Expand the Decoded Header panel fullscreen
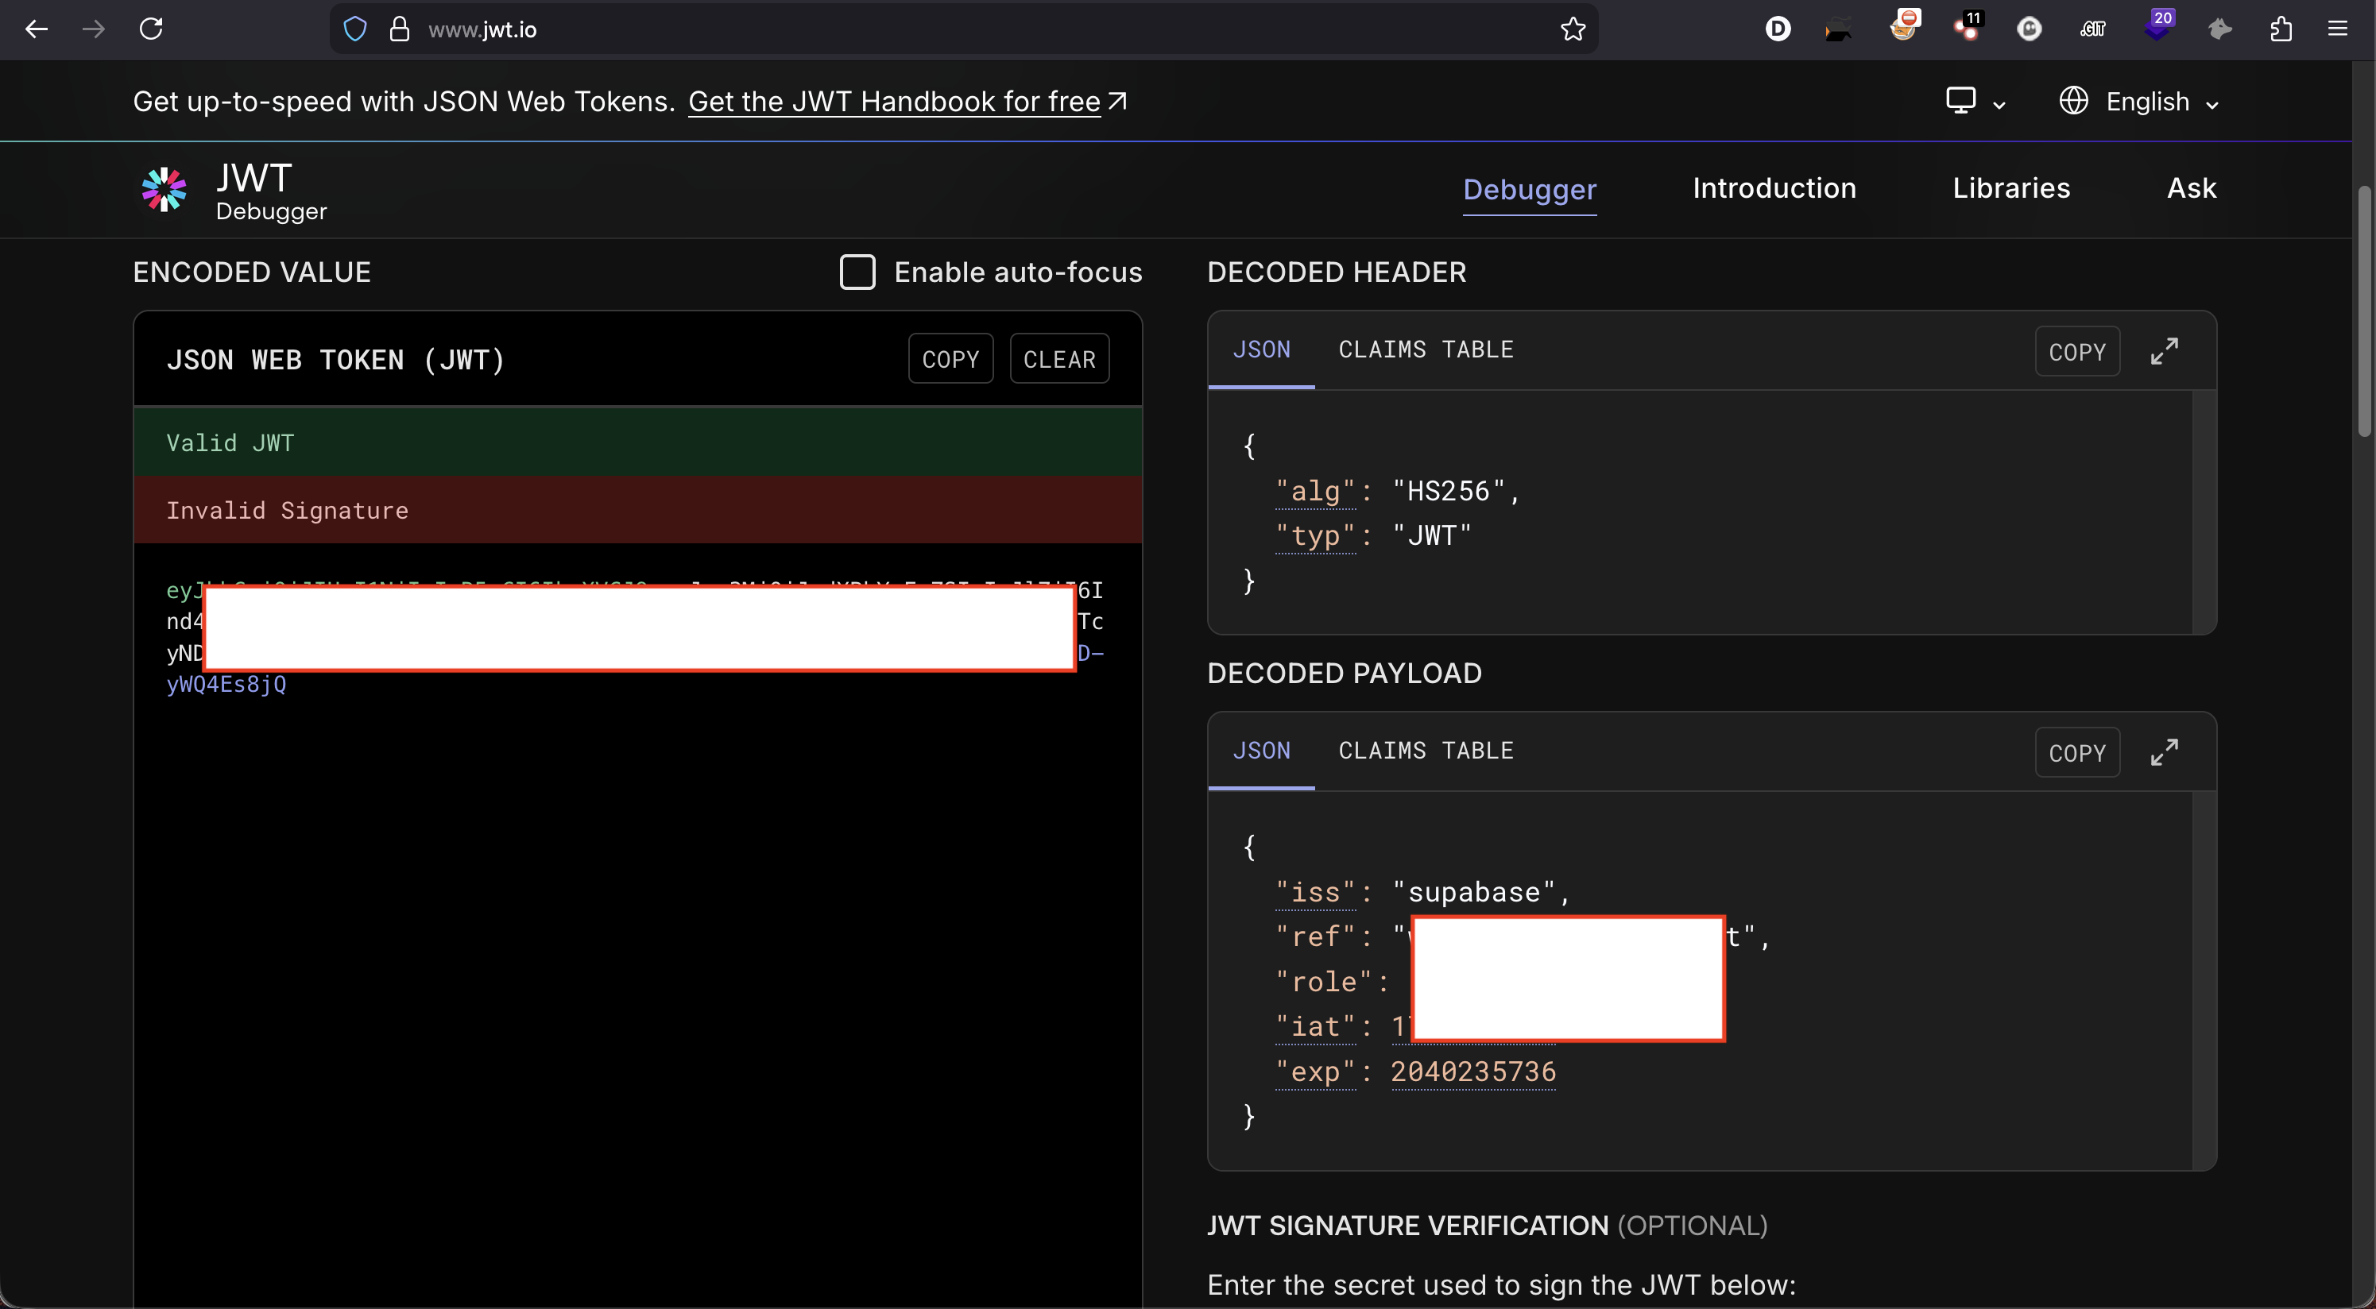The image size is (2376, 1309). [x=2164, y=351]
